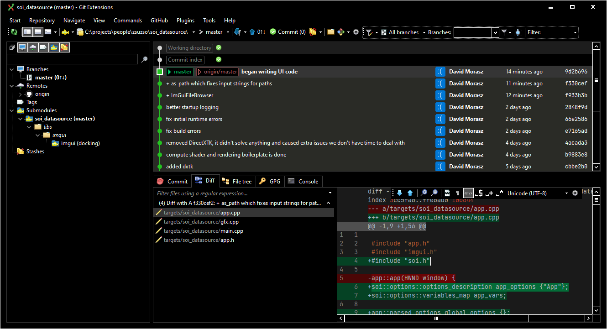Select targets/soi_datasource/gfx.cpp in the diff list

[x=201, y=222]
